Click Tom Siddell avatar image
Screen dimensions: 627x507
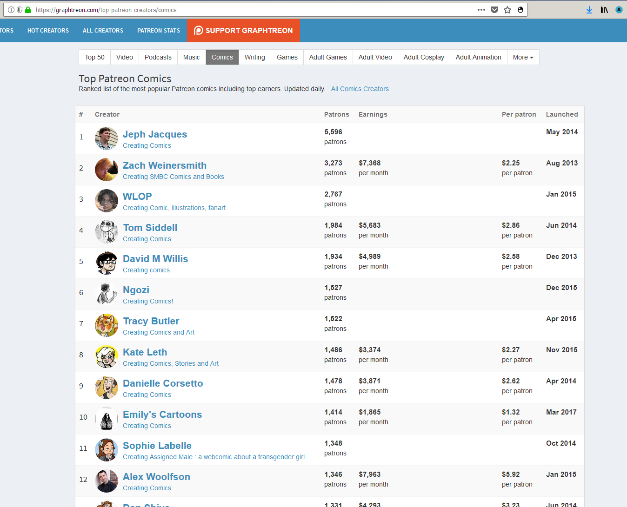[x=107, y=232]
